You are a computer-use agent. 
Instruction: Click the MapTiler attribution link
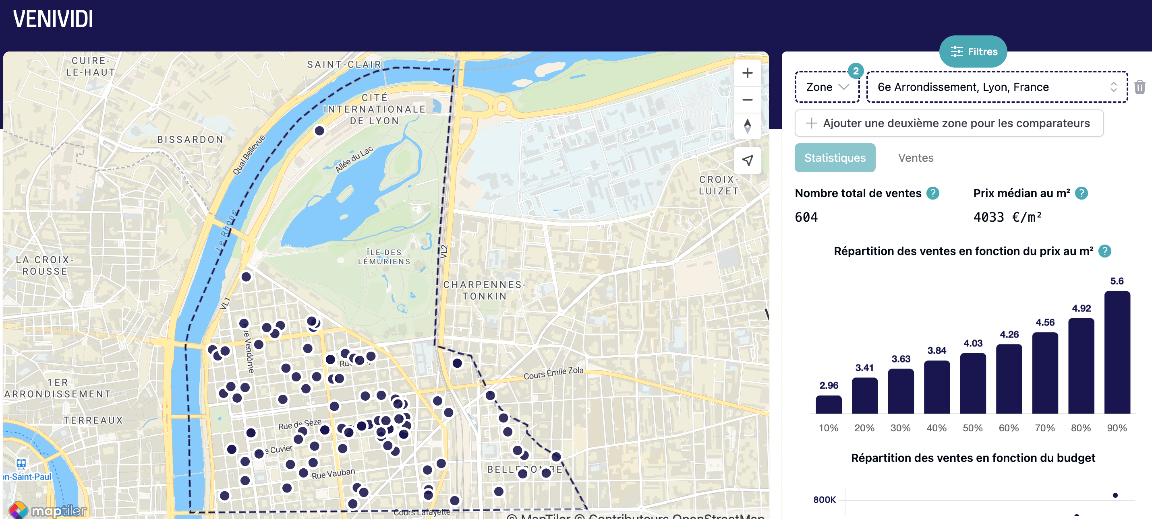(539, 516)
